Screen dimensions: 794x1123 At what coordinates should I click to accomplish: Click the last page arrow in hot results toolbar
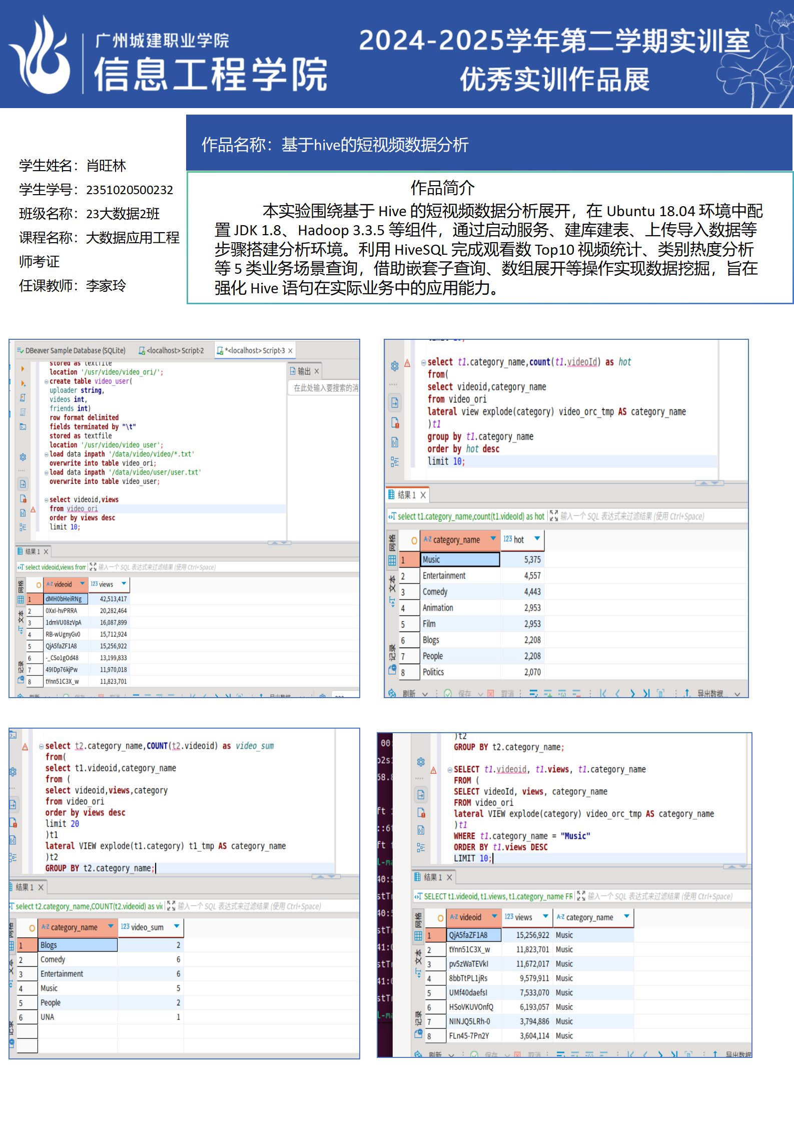click(646, 693)
